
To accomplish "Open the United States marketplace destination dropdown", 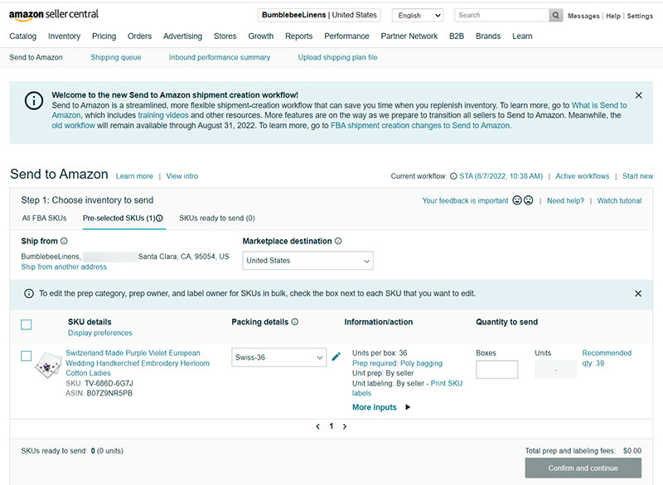I will [307, 261].
